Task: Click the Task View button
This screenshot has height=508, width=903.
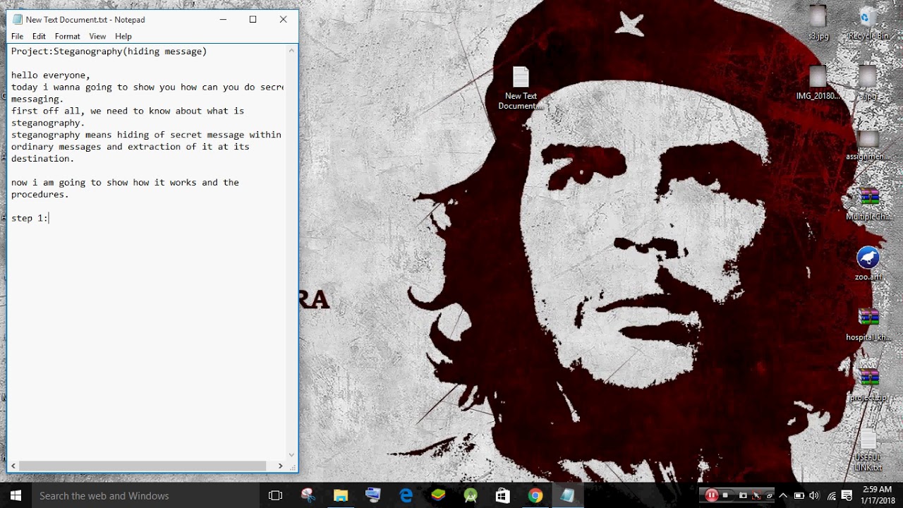Action: (x=275, y=495)
